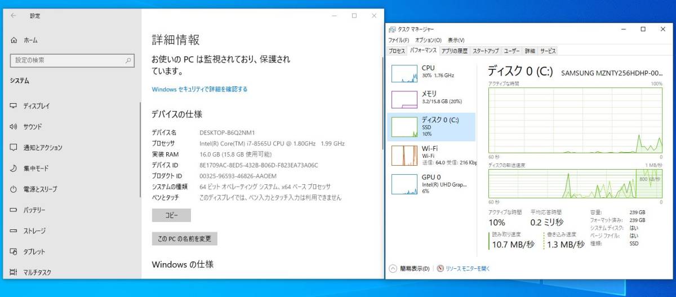Image resolution: width=676 pixels, height=297 pixels.
Task: Click the 平均応答時間 0.2 ミリ秒 value
Action: point(546,222)
